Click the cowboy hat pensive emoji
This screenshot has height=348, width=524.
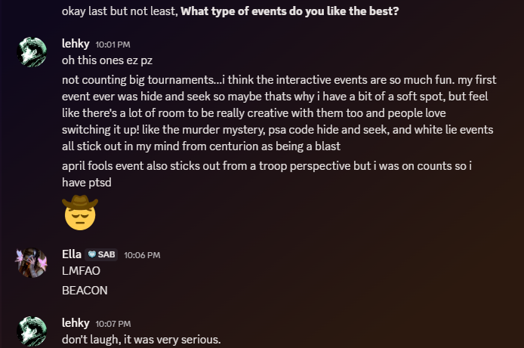[80, 213]
